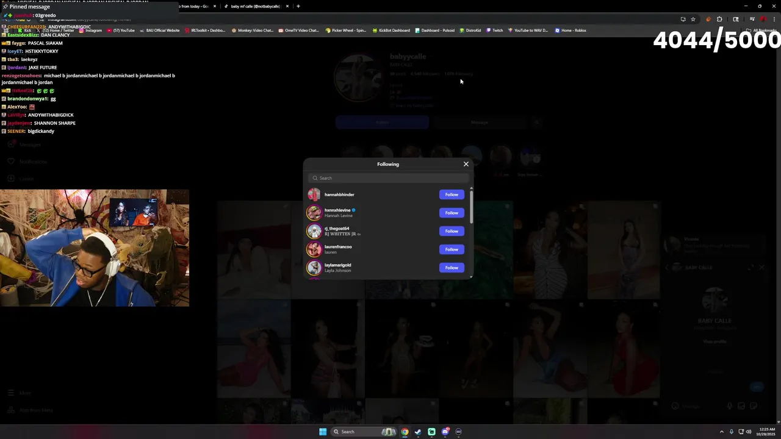Open the YouTube to WAV bookmark
781x439 pixels.
pyautogui.click(x=528, y=30)
